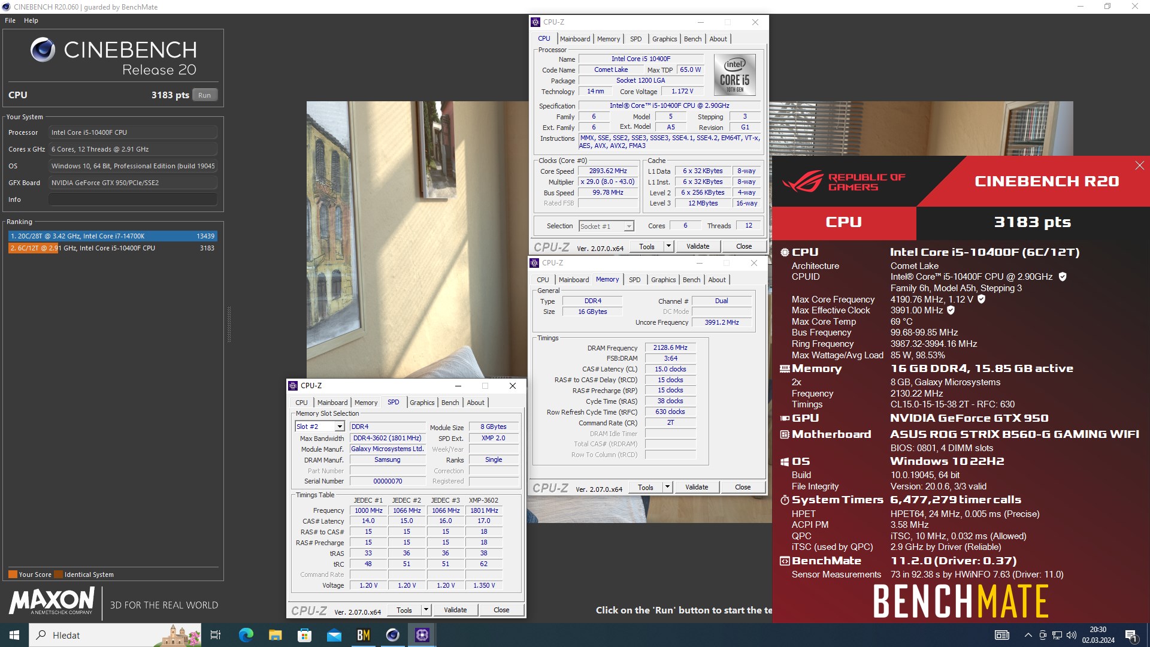This screenshot has height=647, width=1150.
Task: Click the Cinebench logo icon
Action: tap(43, 50)
